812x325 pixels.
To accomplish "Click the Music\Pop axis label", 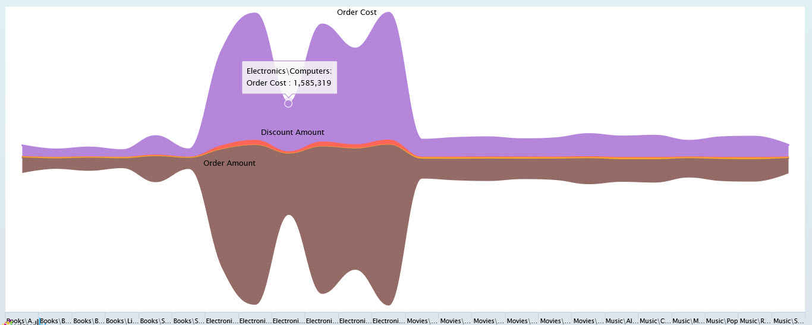I will pos(723,321).
